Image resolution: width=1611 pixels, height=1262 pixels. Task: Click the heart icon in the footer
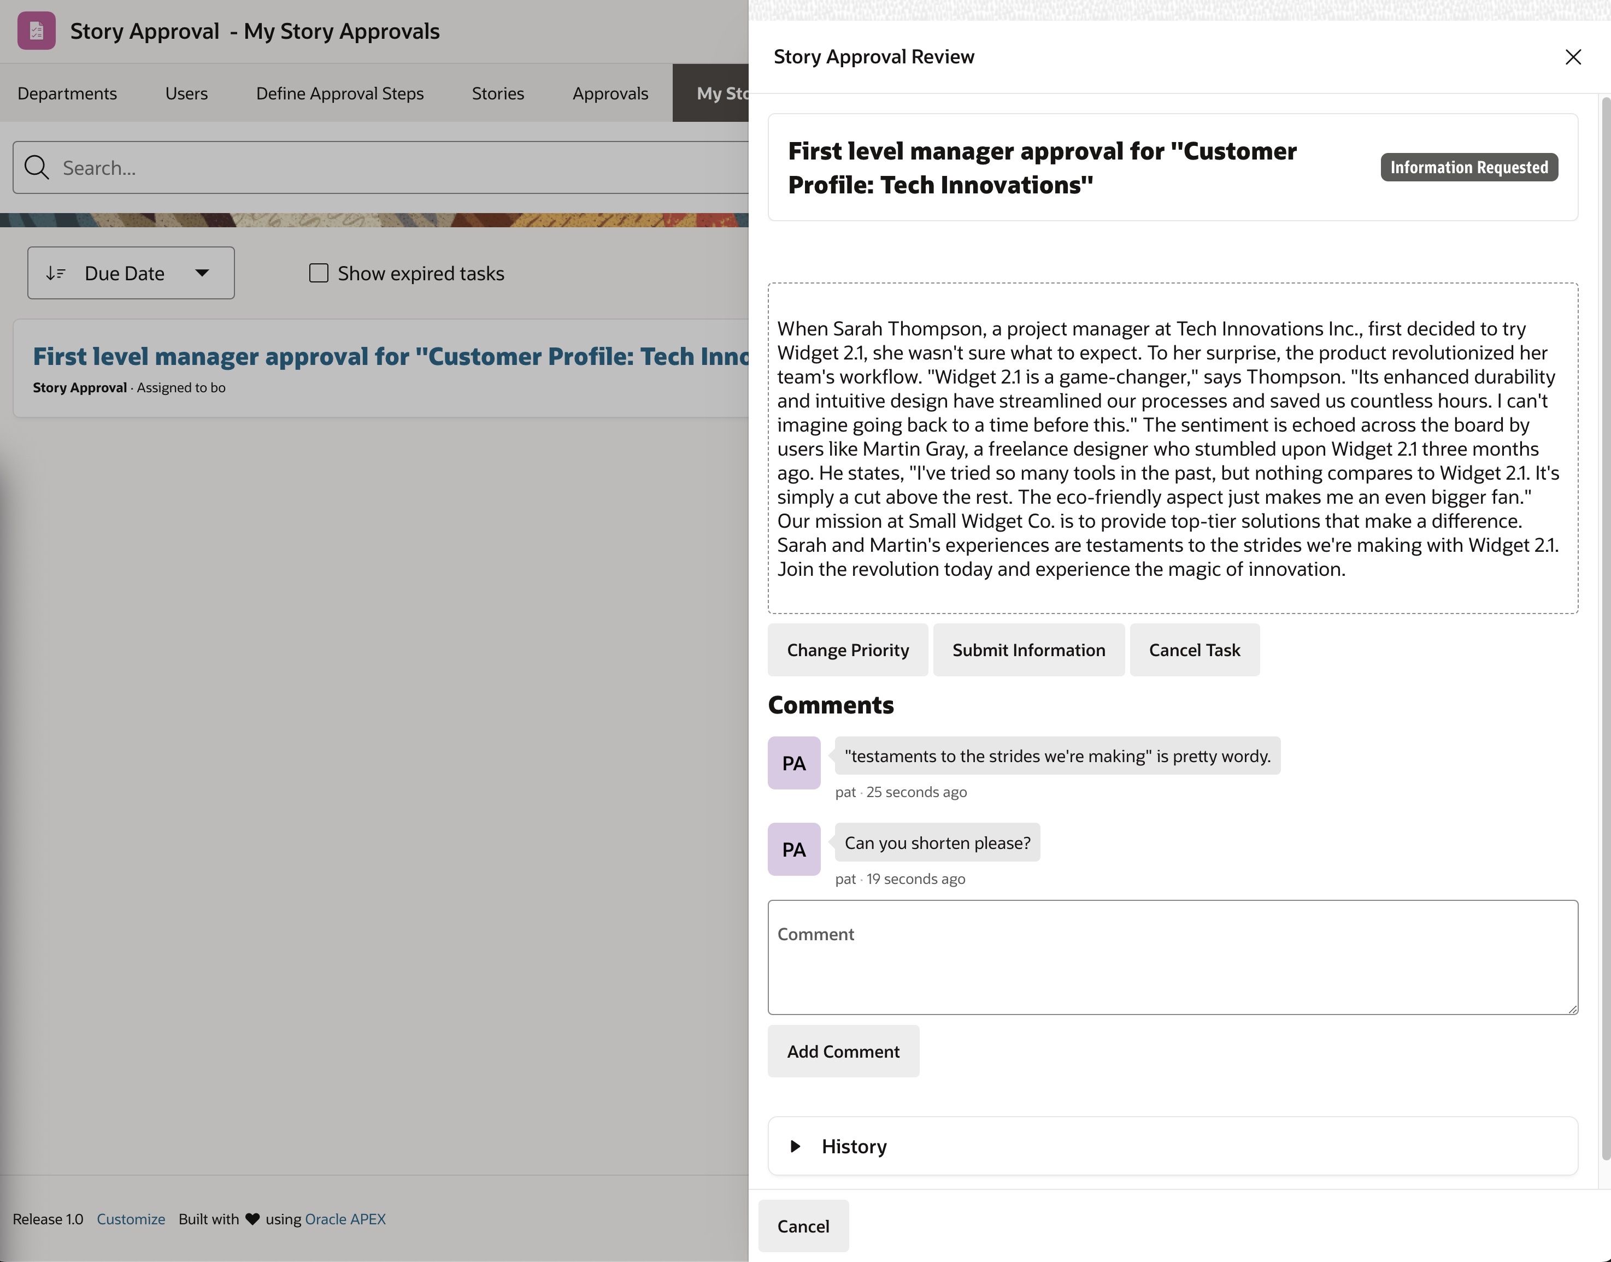tap(252, 1219)
